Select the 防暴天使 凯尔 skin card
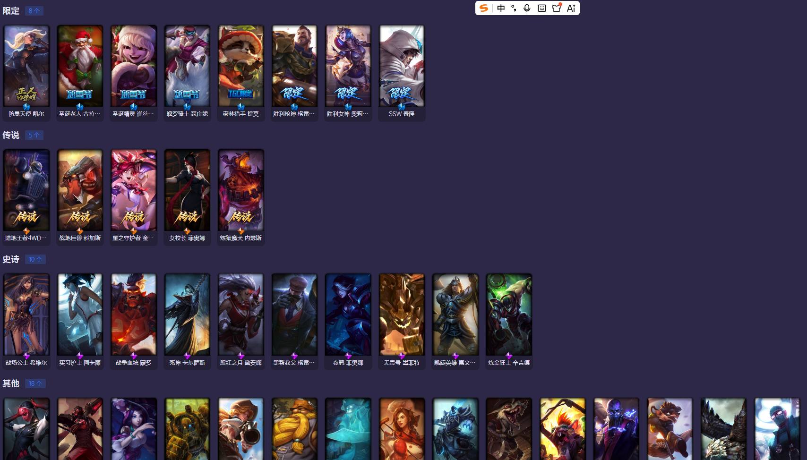Screen dimensions: 807x460 [26, 72]
